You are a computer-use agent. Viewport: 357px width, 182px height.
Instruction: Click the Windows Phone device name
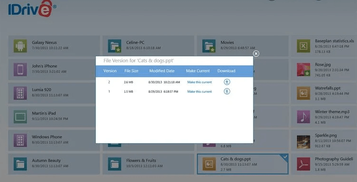(47, 137)
